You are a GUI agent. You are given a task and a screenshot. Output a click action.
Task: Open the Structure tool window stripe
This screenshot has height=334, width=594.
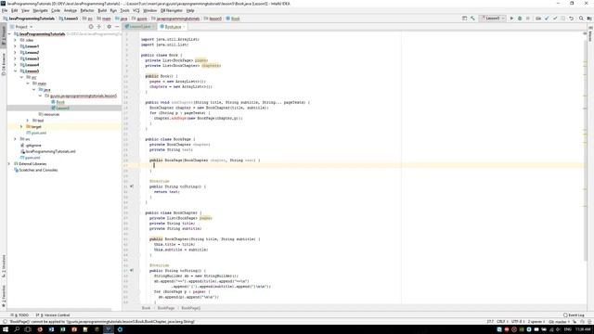pos(4,265)
